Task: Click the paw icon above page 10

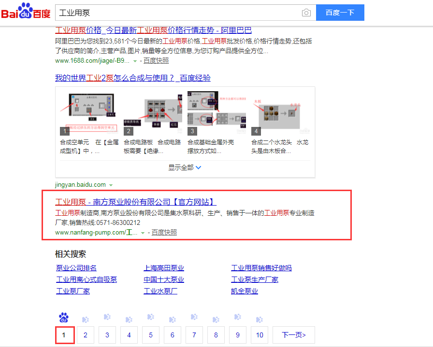Action: coord(260,319)
